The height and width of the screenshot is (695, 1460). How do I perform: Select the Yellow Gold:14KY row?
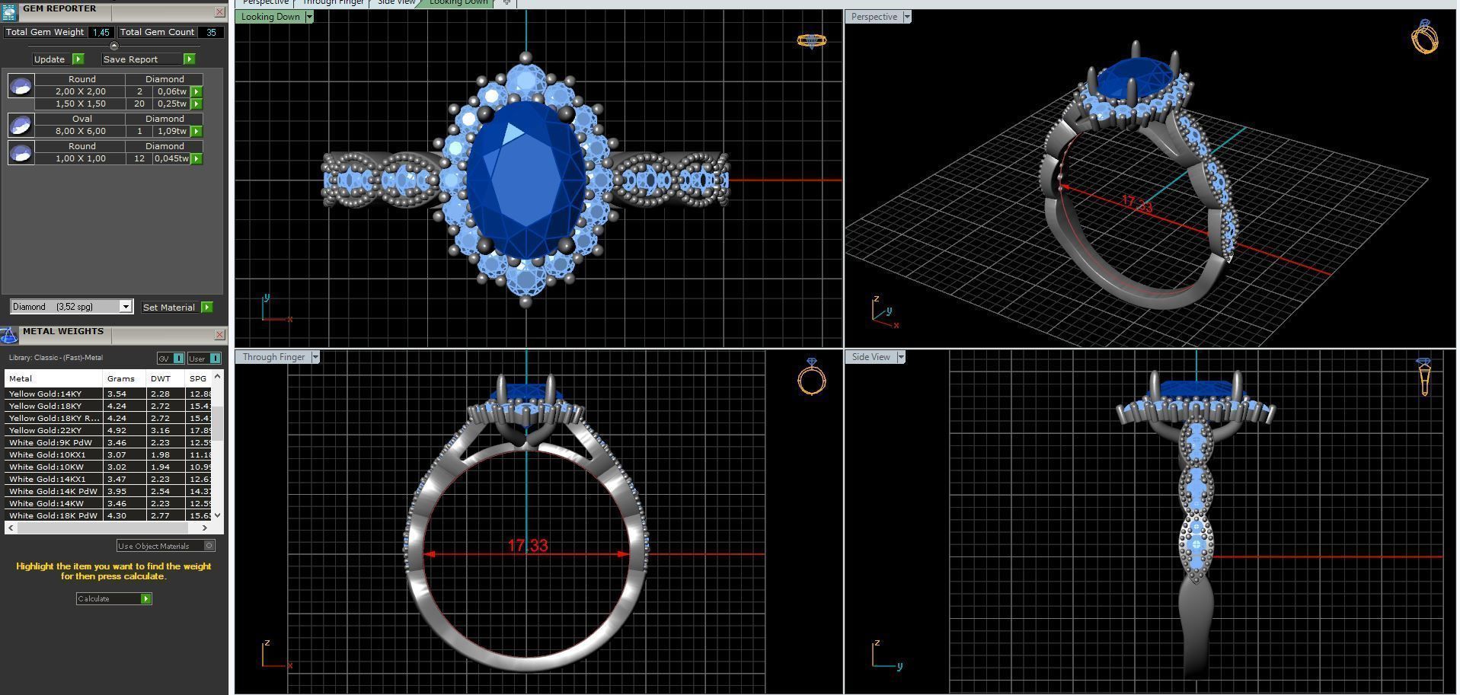pyautogui.click(x=108, y=394)
